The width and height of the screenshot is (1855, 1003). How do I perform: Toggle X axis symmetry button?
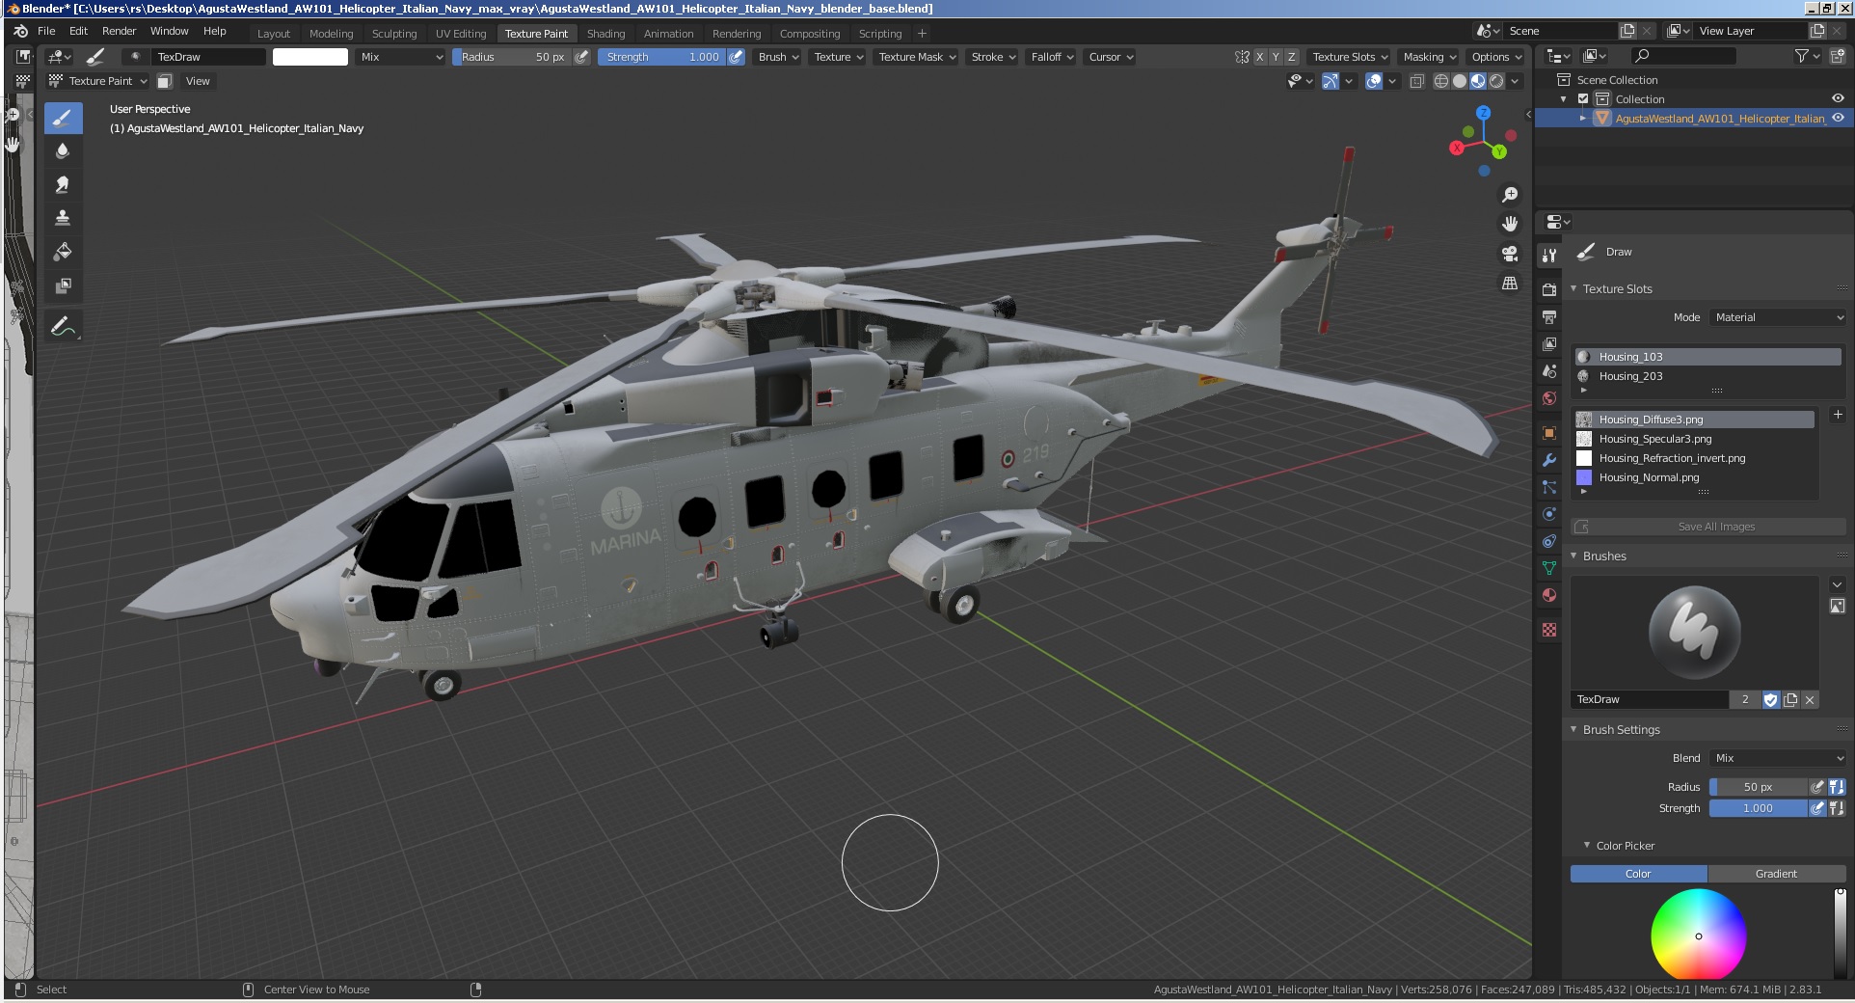pos(1259,57)
